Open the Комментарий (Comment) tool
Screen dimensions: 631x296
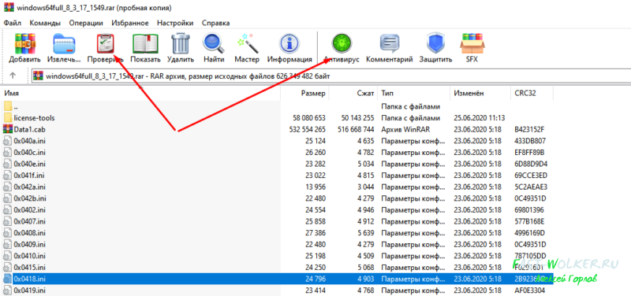[389, 44]
